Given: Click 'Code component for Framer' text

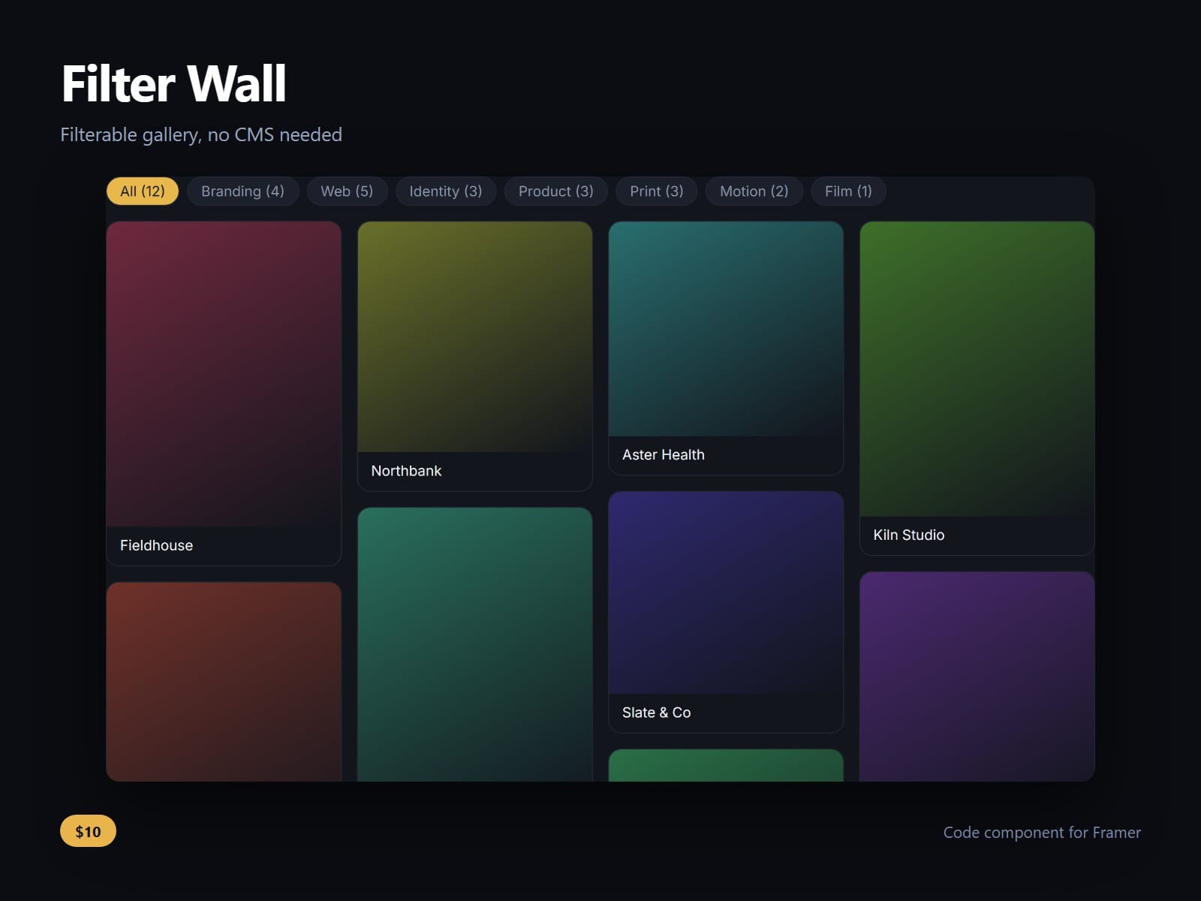Looking at the screenshot, I should click(1042, 832).
